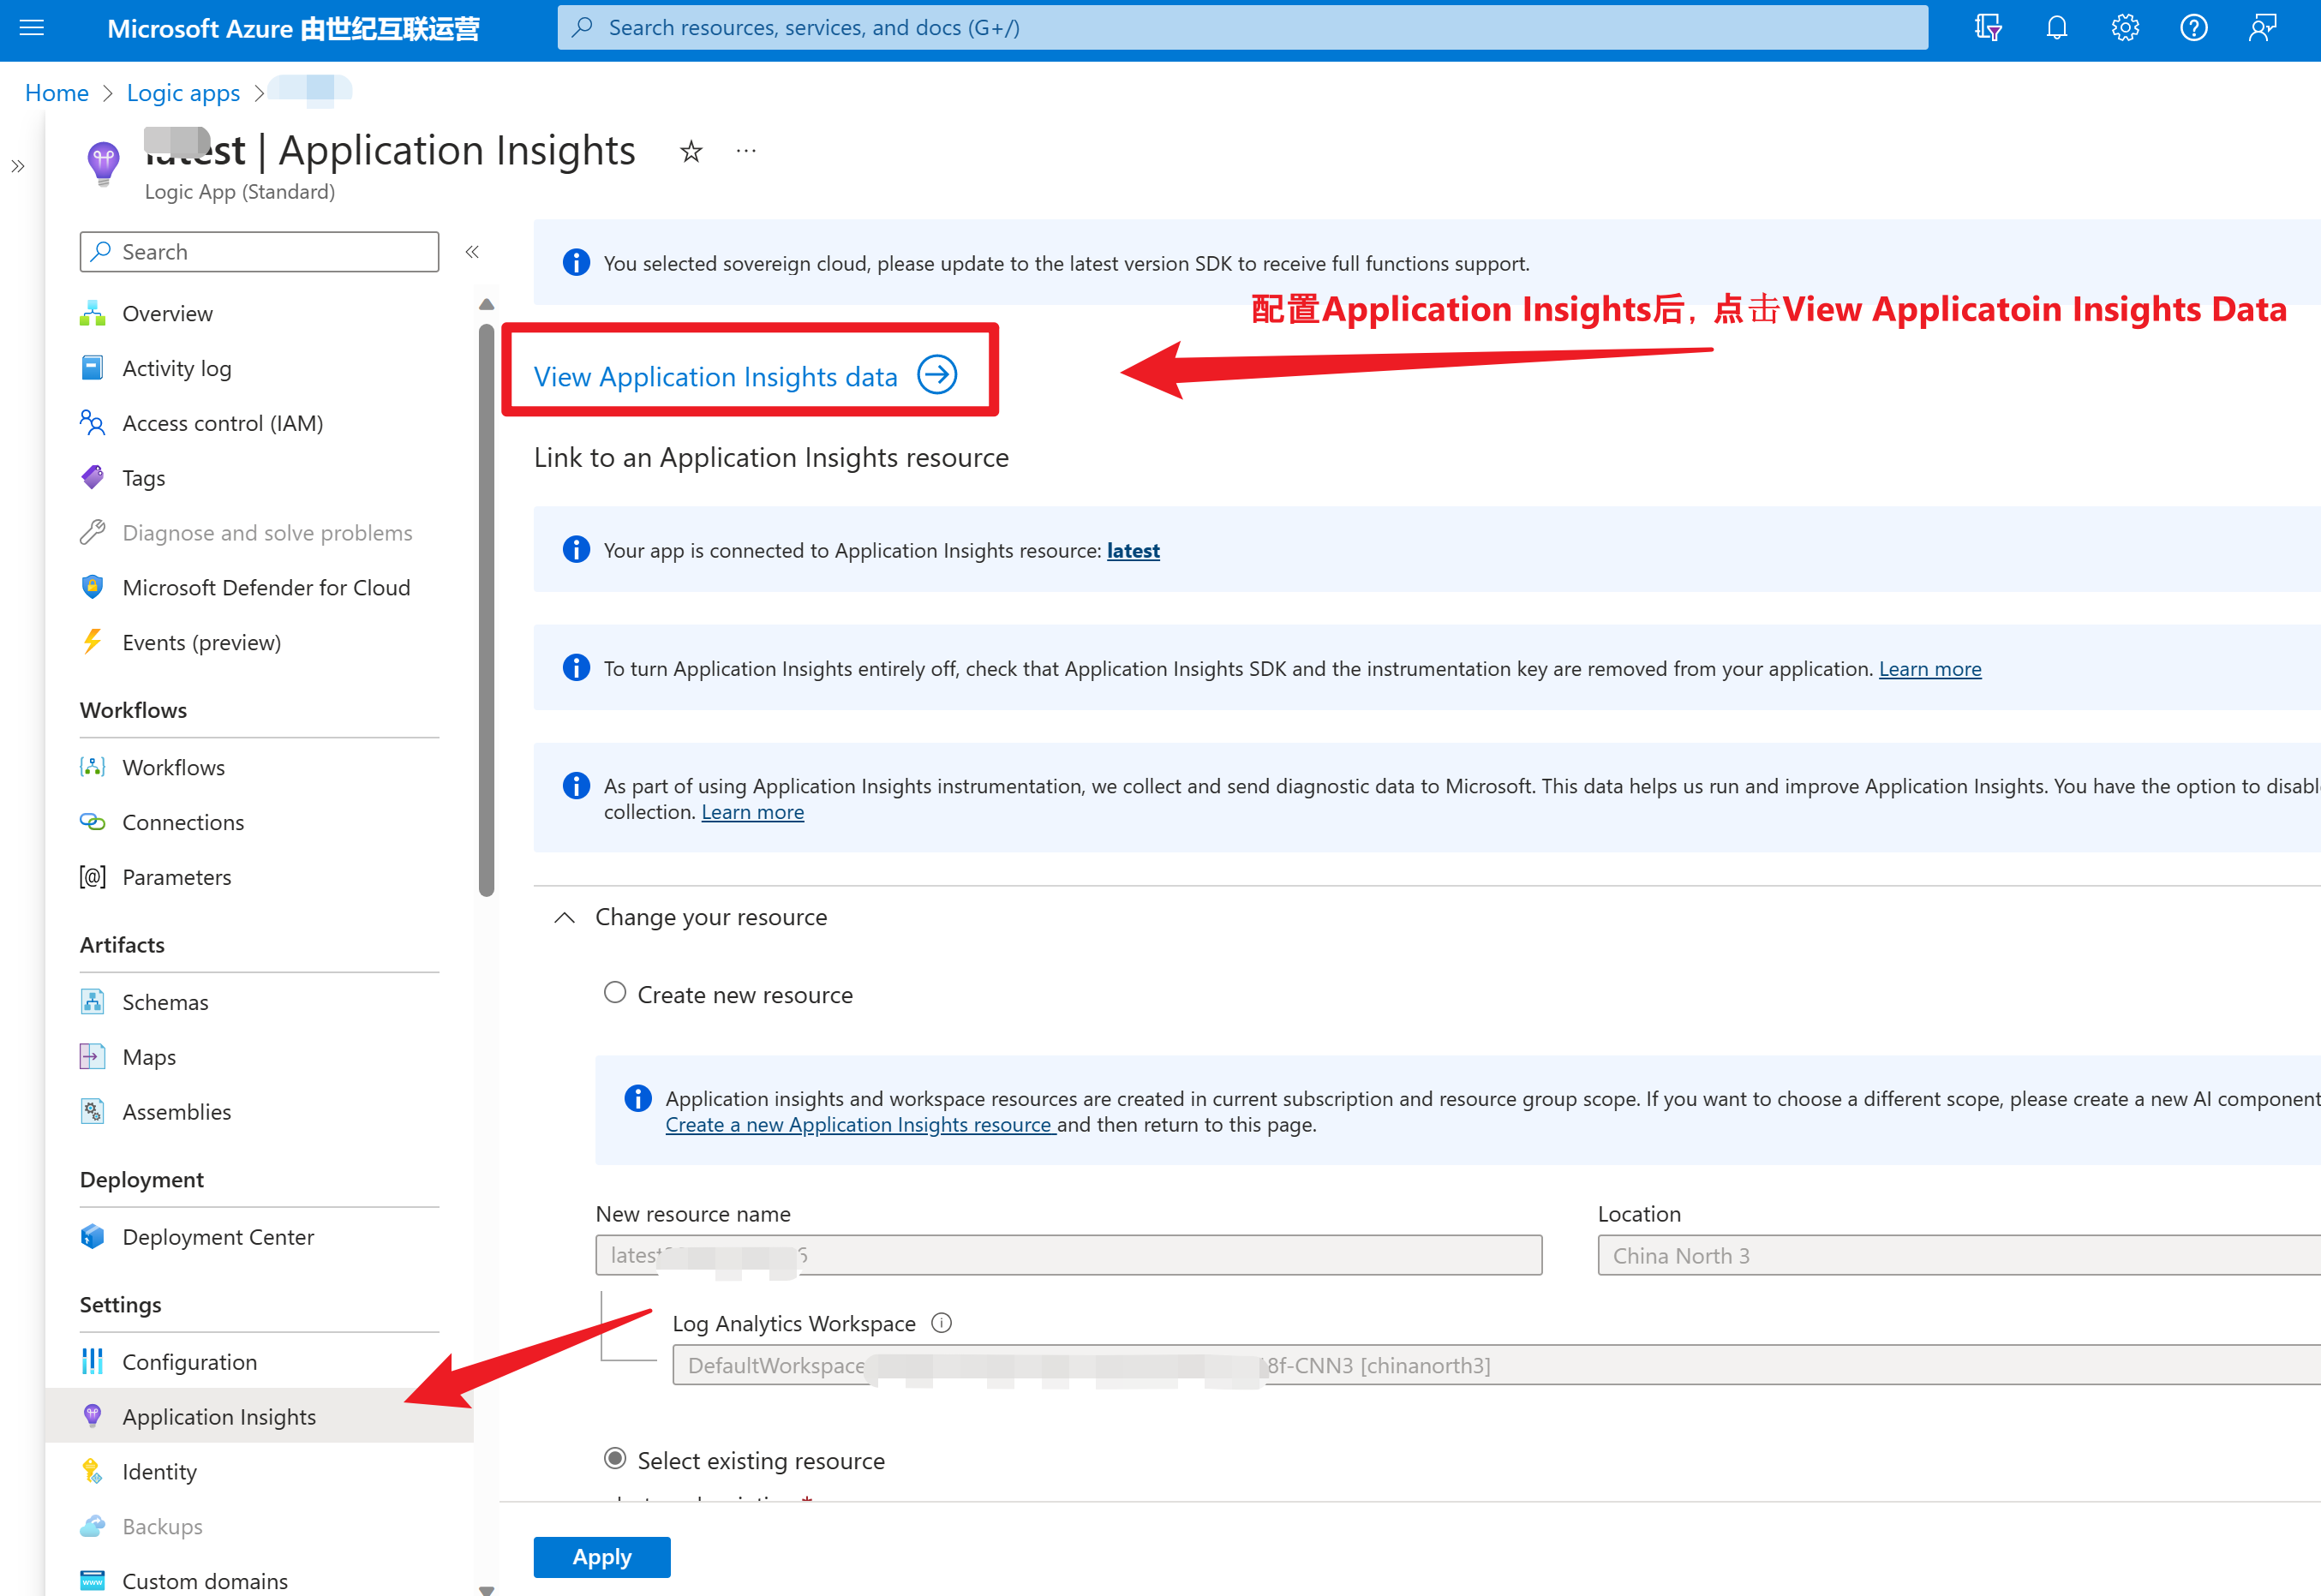Open the notifications bell icon
This screenshot has width=2321, height=1596.
pyautogui.click(x=2056, y=27)
